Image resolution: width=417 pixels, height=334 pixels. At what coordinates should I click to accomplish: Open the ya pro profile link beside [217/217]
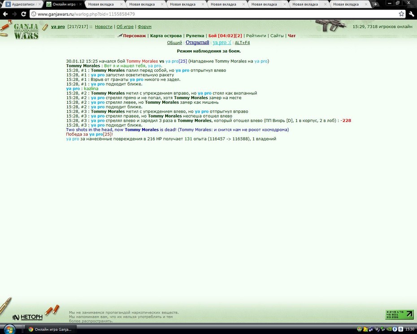(58, 26)
